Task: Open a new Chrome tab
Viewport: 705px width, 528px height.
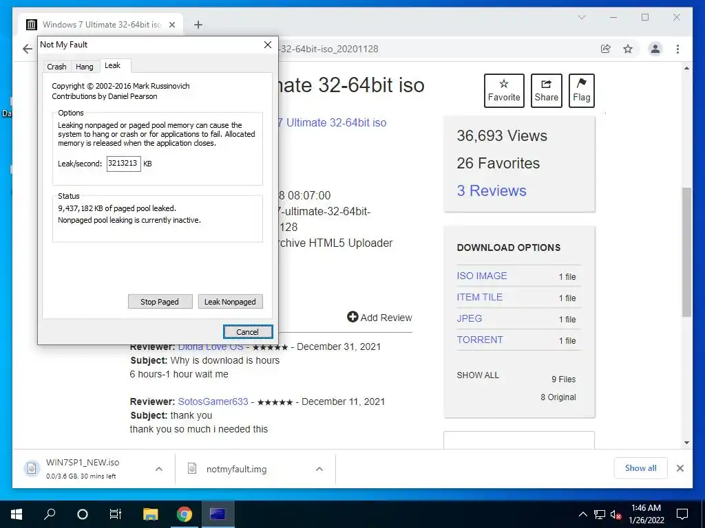Action: [198, 25]
